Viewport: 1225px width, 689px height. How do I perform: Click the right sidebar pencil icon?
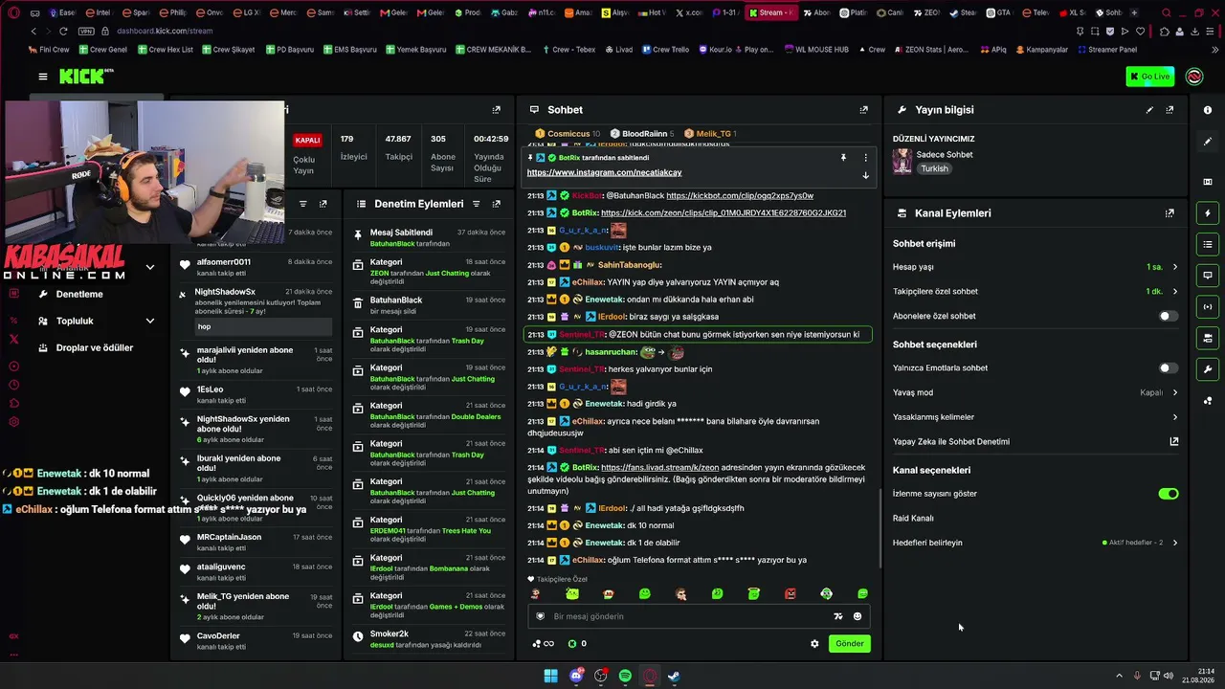[1208, 142]
